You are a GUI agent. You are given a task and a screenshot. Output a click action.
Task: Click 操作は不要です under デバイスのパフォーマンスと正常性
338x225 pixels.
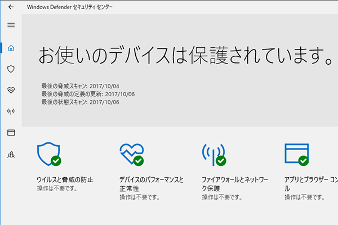(140, 197)
